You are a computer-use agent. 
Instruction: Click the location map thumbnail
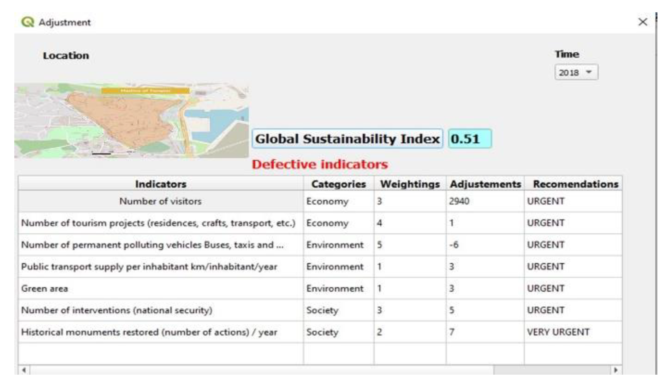coord(131,120)
